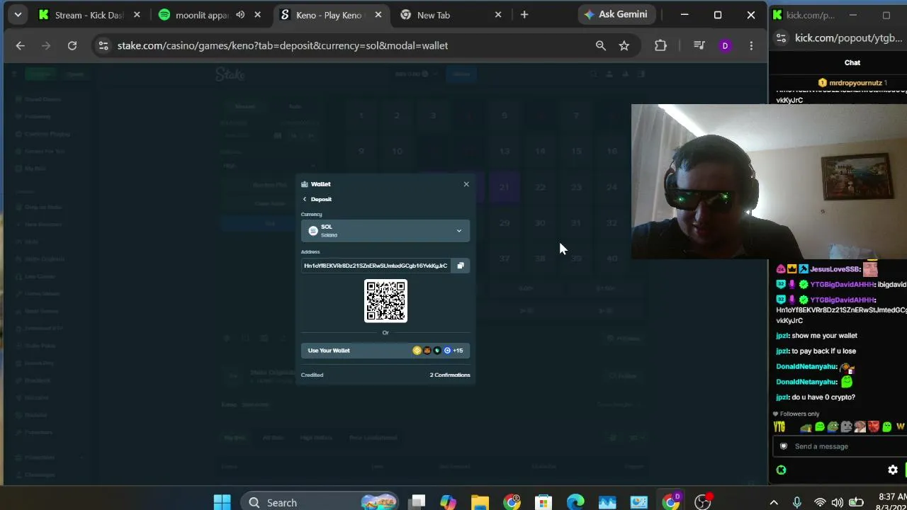This screenshot has height=510, width=907.
Task: Bookmark this page with the star
Action: [x=624, y=45]
